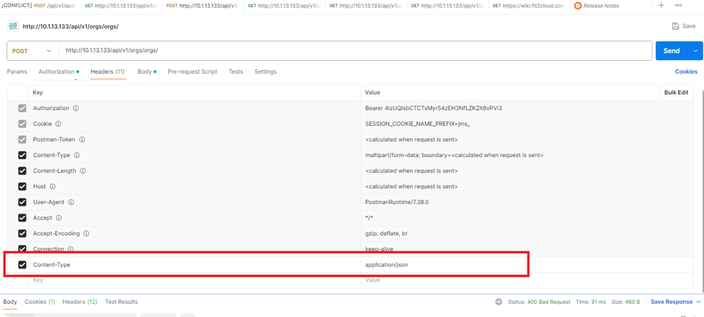Viewport: 704px width, 317px height.
Task: Click the Release Notes tab icon
Action: (578, 6)
